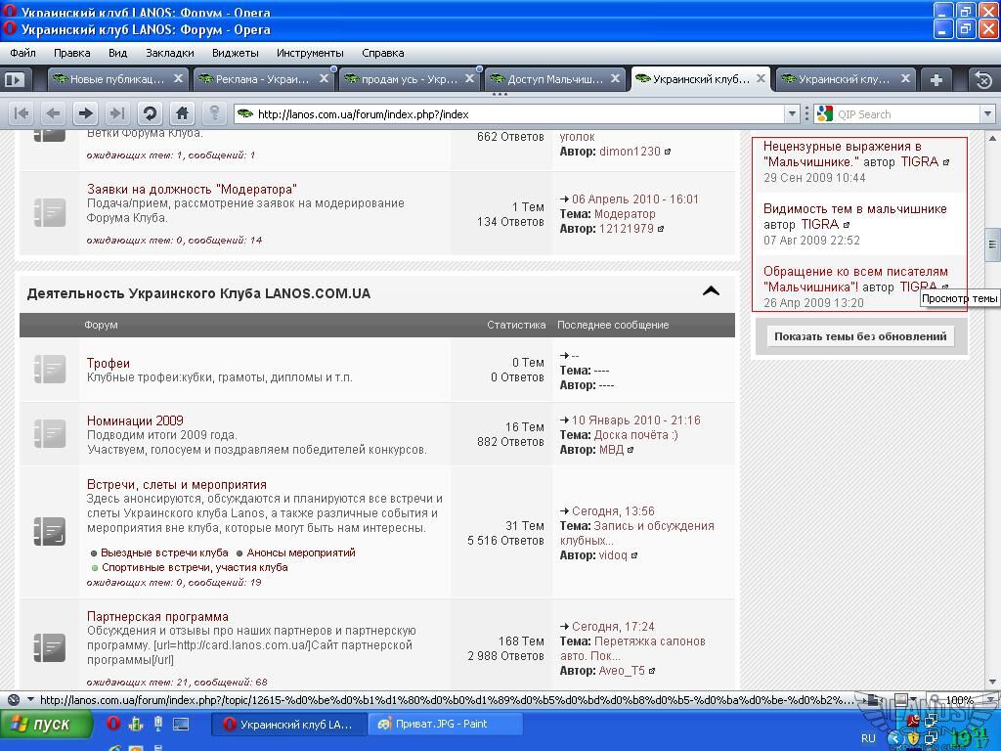
Task: Toggle the side panel button left of tabs
Action: pyautogui.click(x=14, y=79)
